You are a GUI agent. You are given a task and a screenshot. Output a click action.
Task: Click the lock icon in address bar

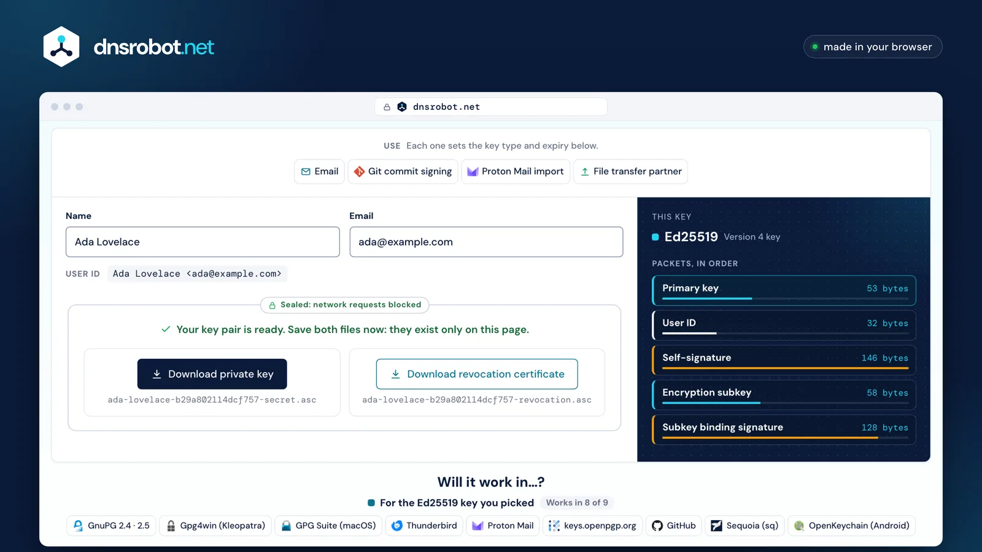(x=387, y=107)
